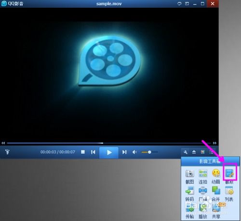Click the colored square icon in the control bar

[x=202, y=152]
